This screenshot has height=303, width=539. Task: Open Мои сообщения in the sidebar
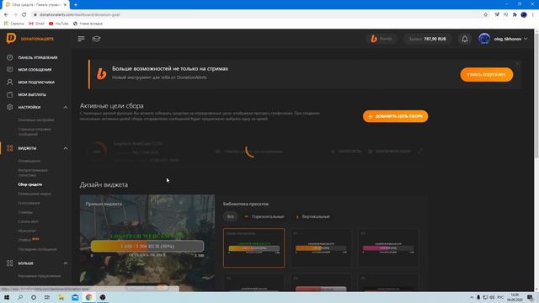pyautogui.click(x=35, y=70)
